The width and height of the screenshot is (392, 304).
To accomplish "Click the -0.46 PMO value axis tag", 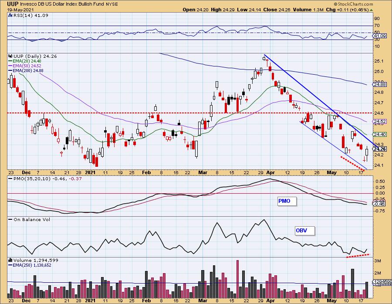I will (379, 204).
